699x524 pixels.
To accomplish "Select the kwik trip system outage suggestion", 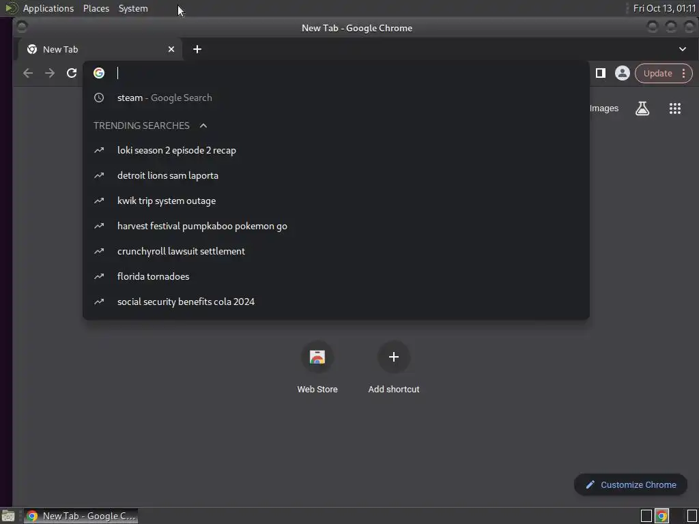I will click(x=336, y=201).
